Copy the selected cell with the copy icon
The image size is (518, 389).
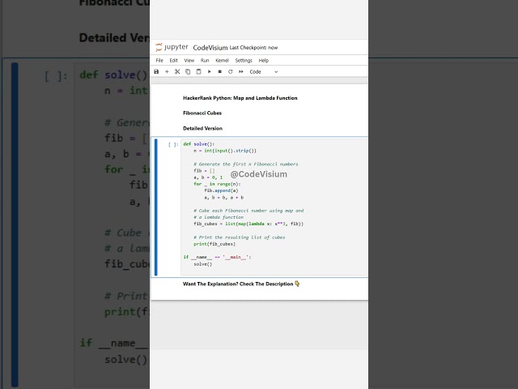pyautogui.click(x=188, y=71)
